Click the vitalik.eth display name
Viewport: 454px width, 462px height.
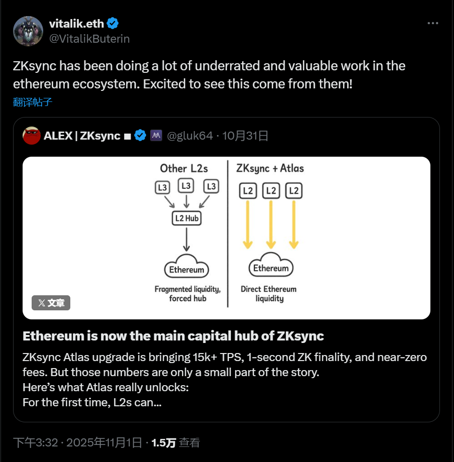(76, 23)
